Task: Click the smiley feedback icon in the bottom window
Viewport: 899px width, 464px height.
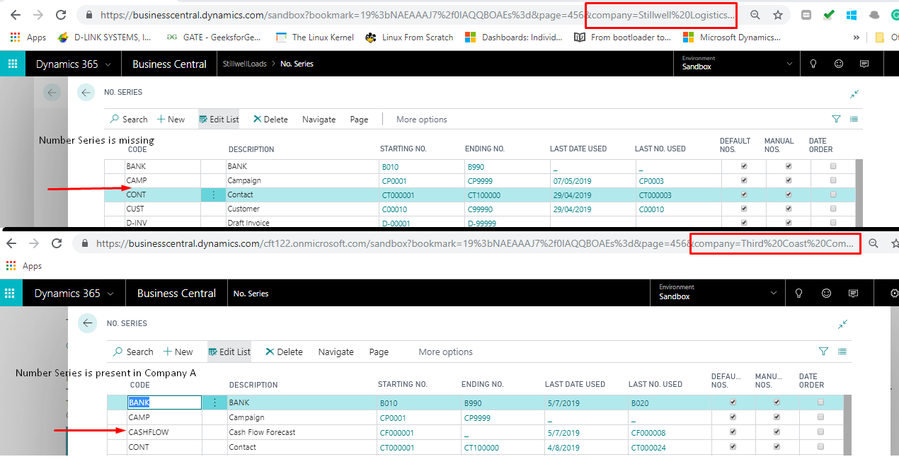Action: point(826,293)
